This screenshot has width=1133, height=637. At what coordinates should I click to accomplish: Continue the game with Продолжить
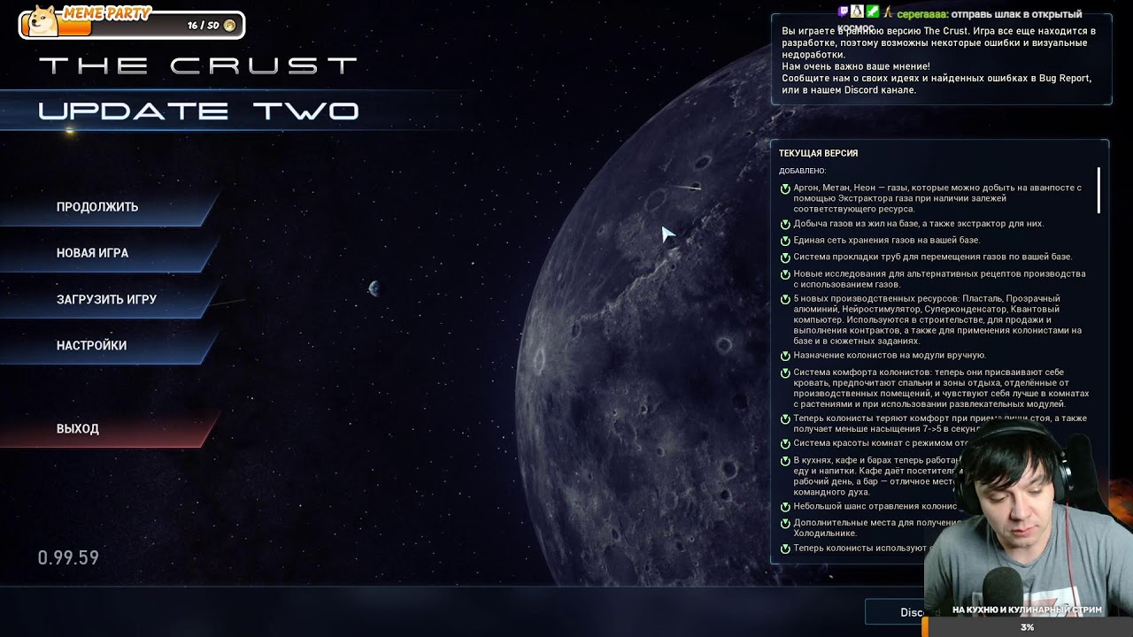click(109, 207)
